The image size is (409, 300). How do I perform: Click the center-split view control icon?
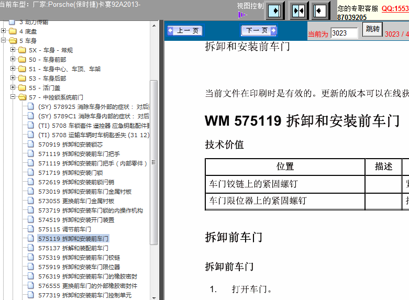299,11
